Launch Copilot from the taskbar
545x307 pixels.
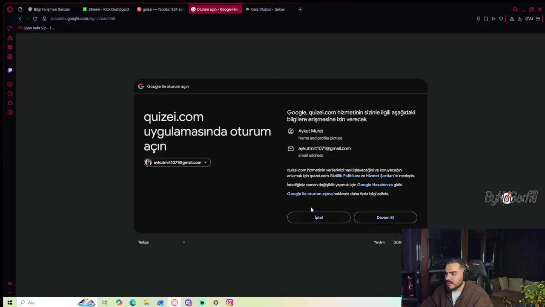click(x=119, y=303)
